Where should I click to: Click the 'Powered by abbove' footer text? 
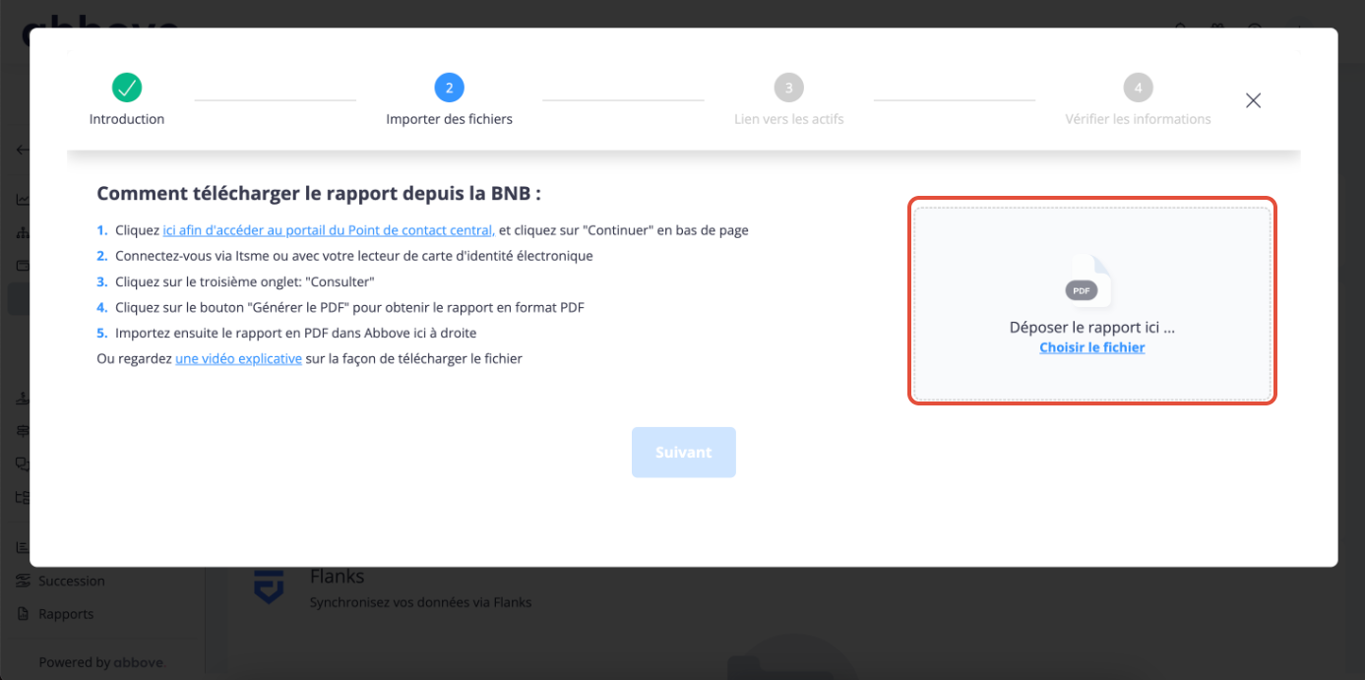101,662
